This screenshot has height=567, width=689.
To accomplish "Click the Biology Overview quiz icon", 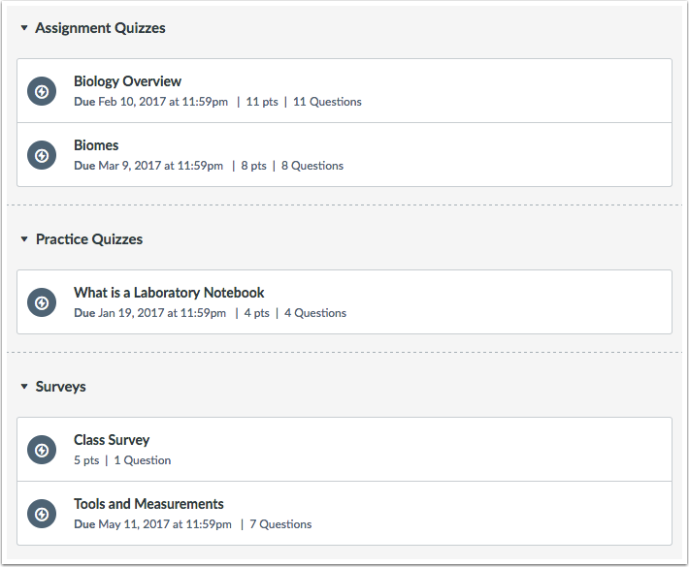I will pyautogui.click(x=42, y=91).
